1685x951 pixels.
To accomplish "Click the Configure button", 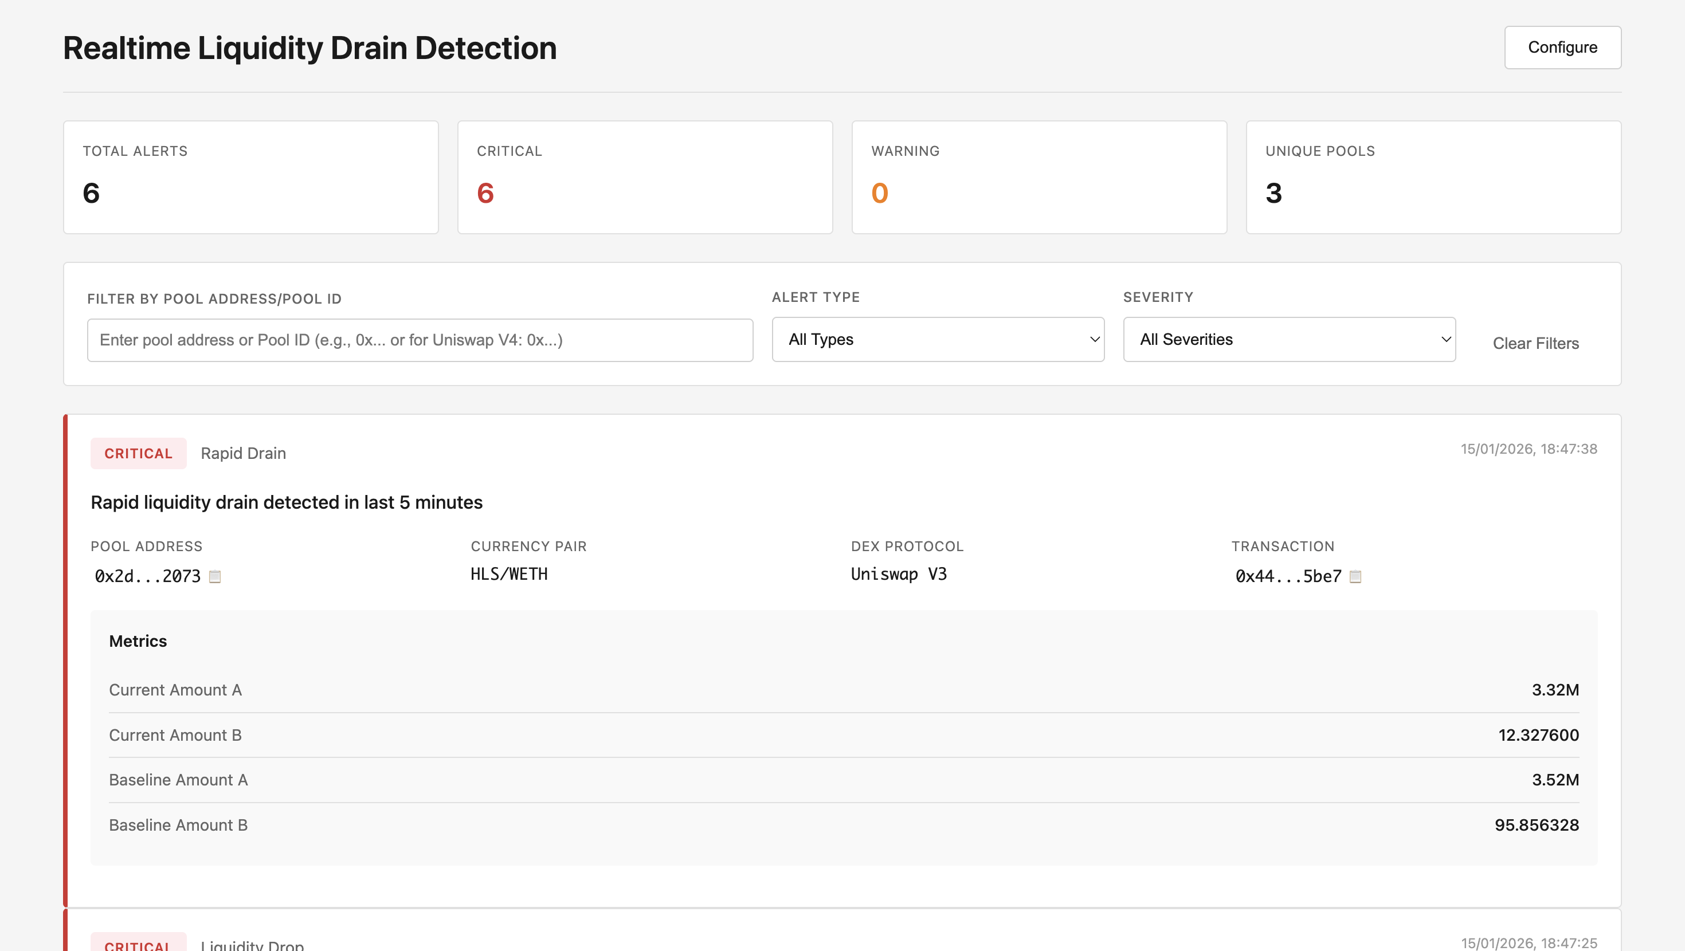I will coord(1562,47).
